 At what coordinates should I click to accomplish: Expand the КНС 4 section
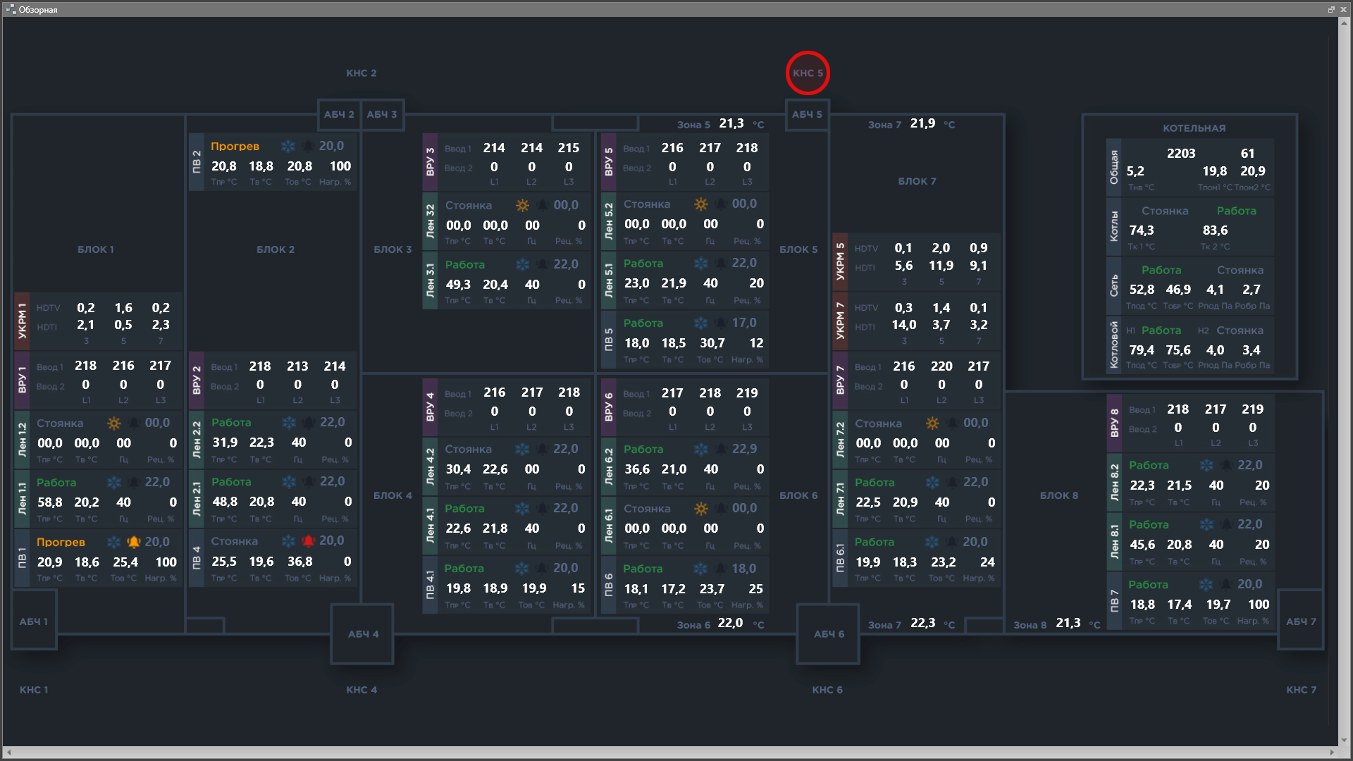[x=362, y=689]
